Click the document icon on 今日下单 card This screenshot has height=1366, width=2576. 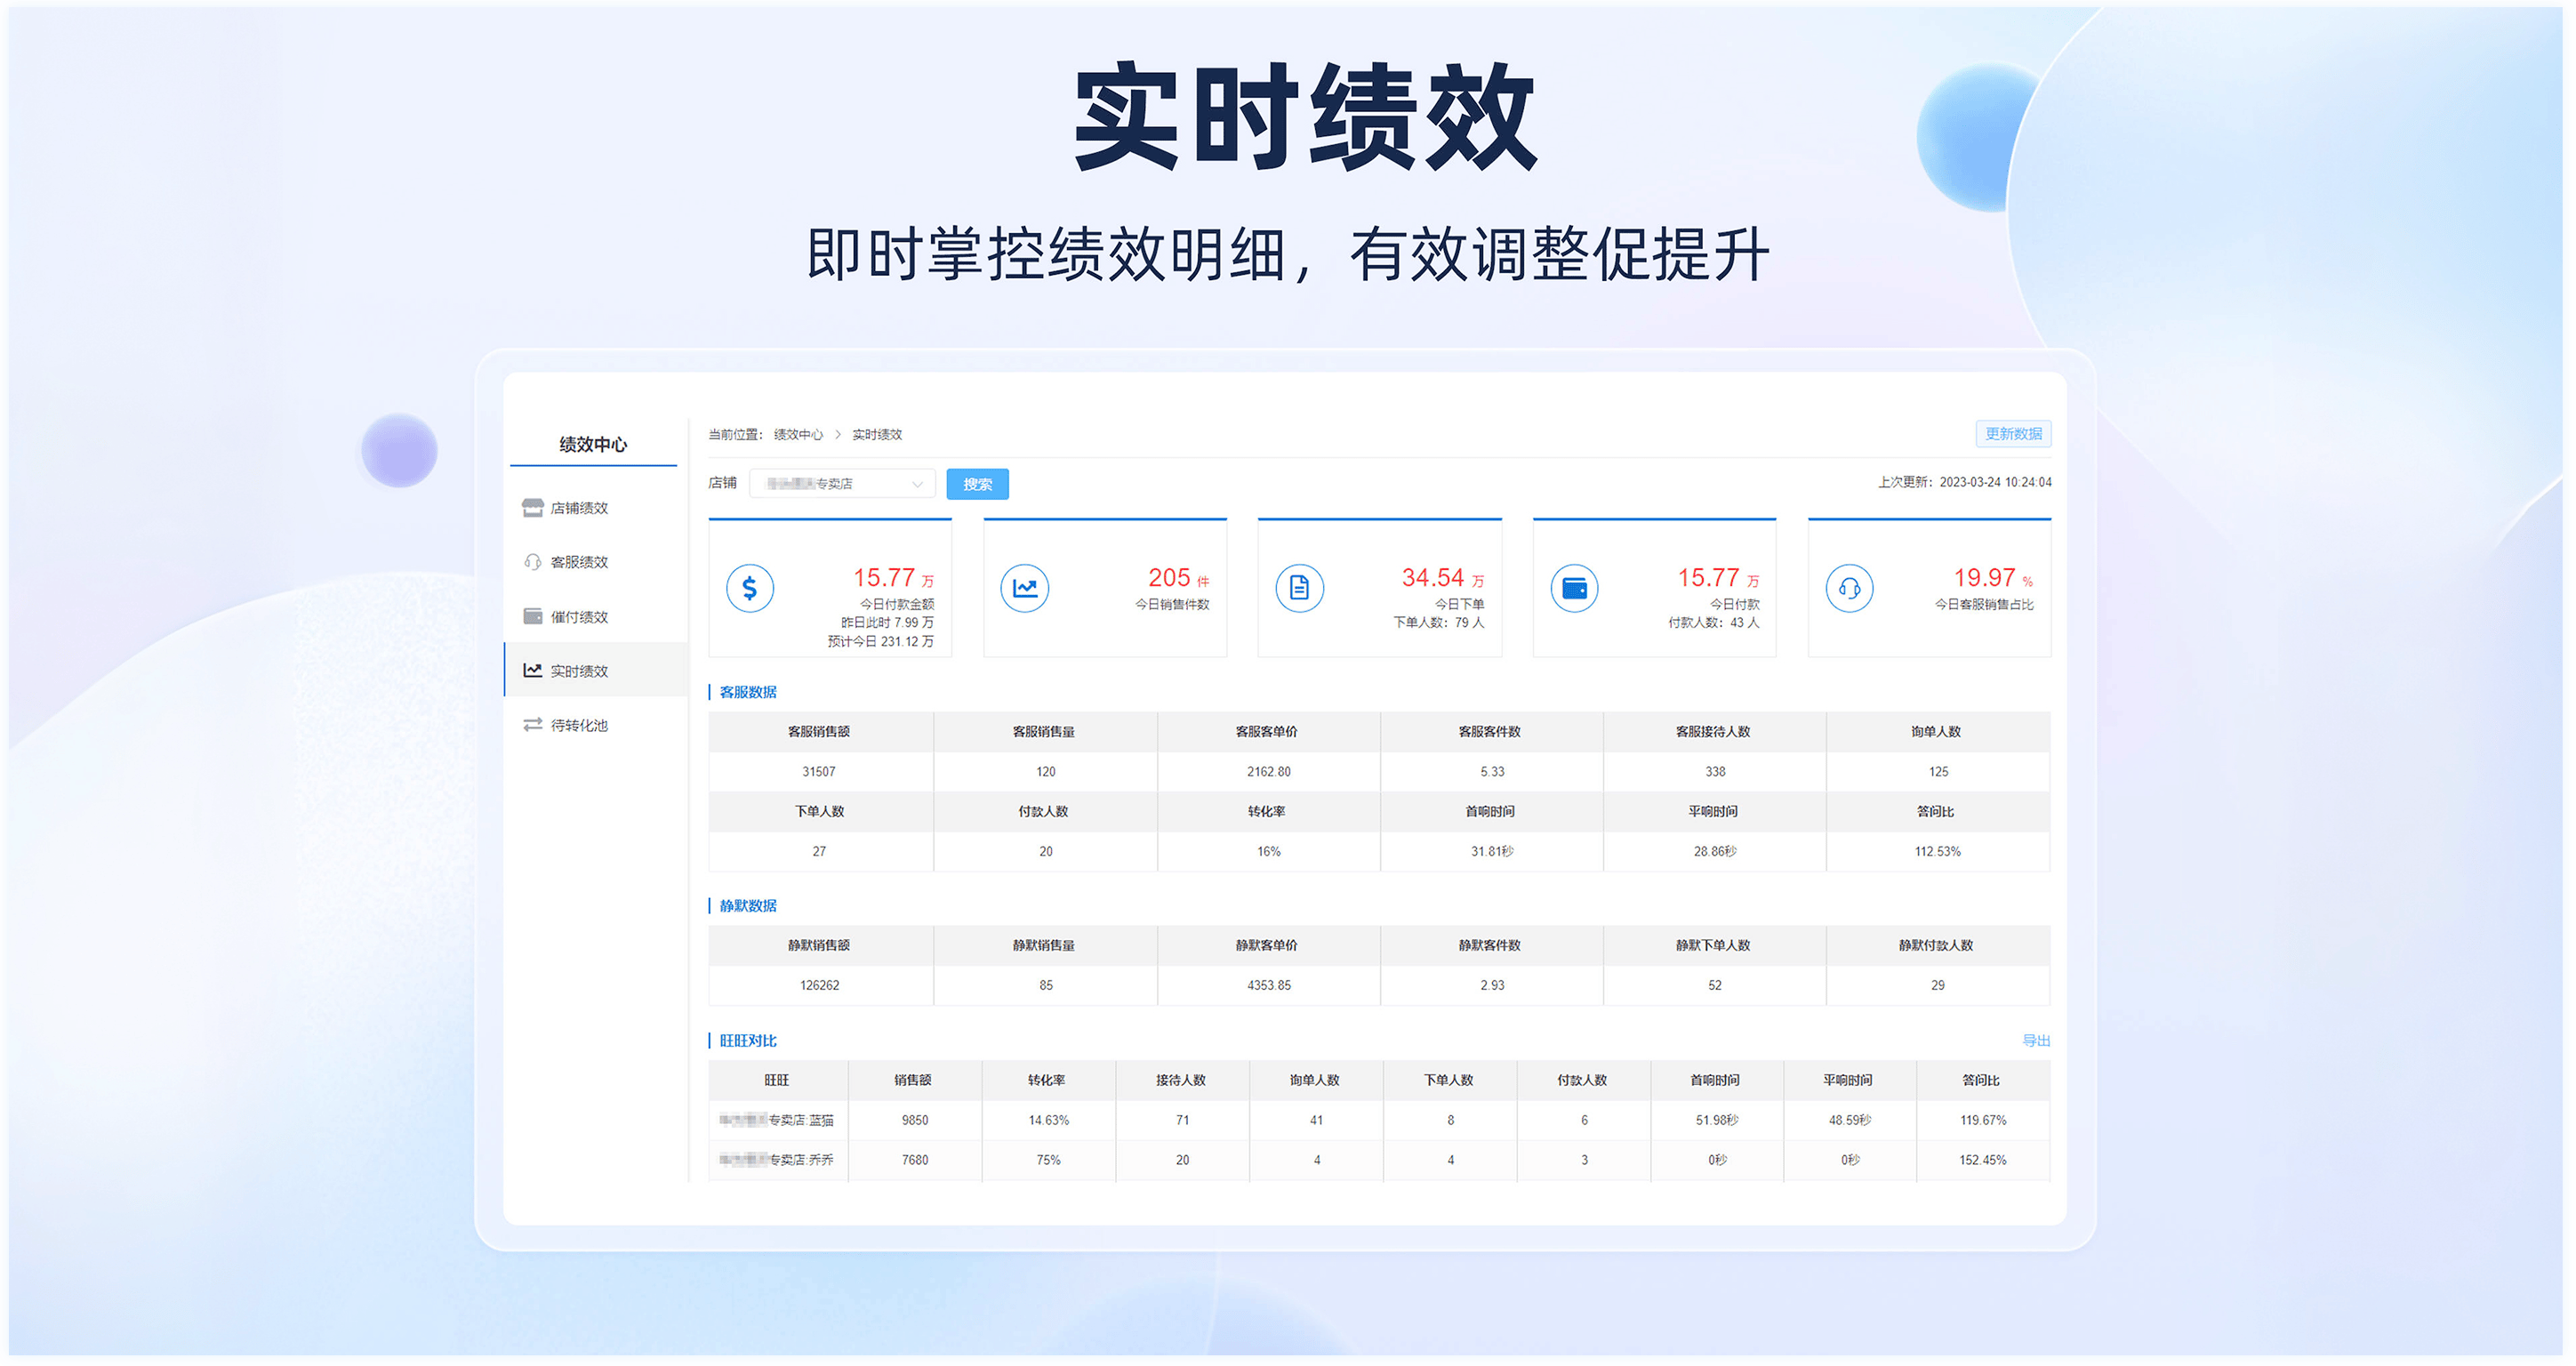(x=1299, y=588)
